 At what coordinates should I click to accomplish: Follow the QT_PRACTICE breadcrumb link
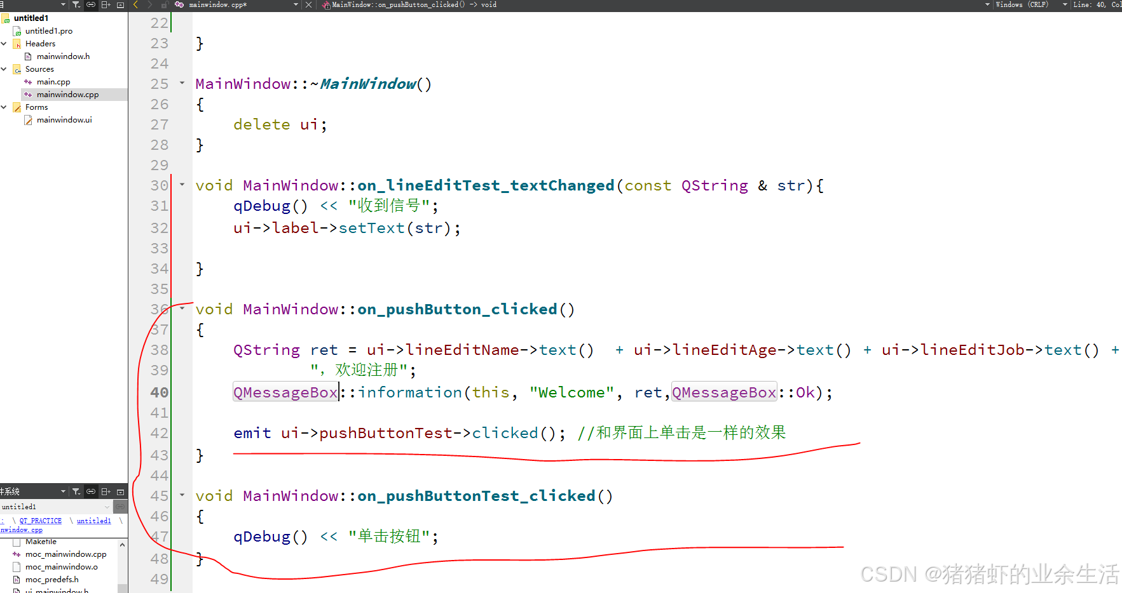pyautogui.click(x=41, y=521)
